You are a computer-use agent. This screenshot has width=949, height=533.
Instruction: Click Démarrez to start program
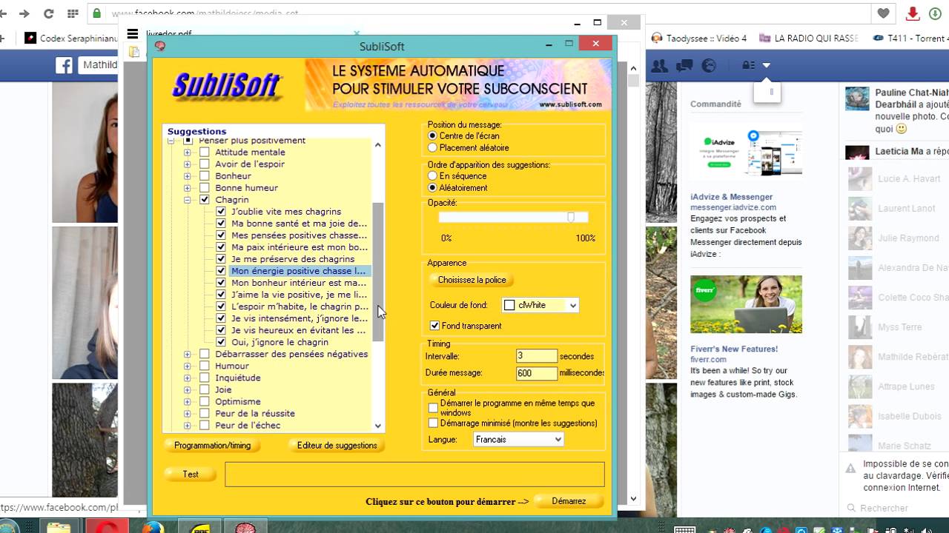(569, 501)
